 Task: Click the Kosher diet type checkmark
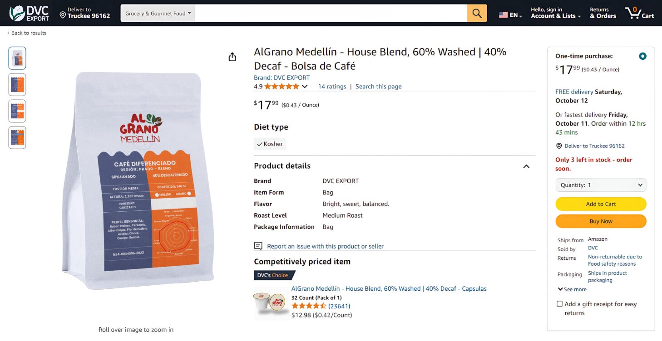click(x=260, y=144)
